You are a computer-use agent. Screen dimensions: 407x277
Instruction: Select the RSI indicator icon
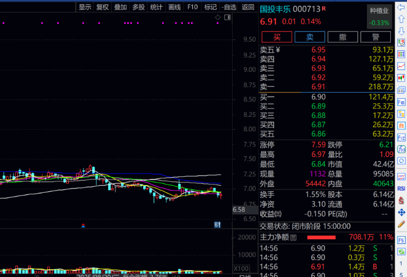pyautogui.click(x=401, y=188)
